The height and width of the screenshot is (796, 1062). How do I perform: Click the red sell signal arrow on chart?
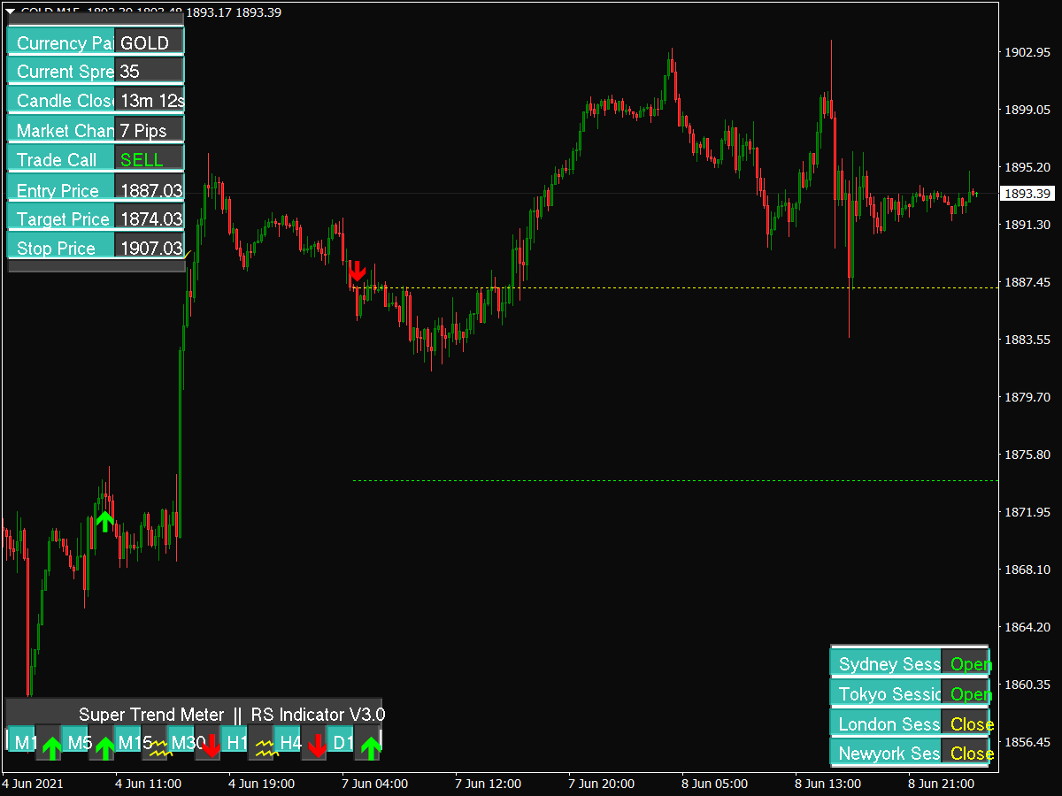click(x=357, y=271)
